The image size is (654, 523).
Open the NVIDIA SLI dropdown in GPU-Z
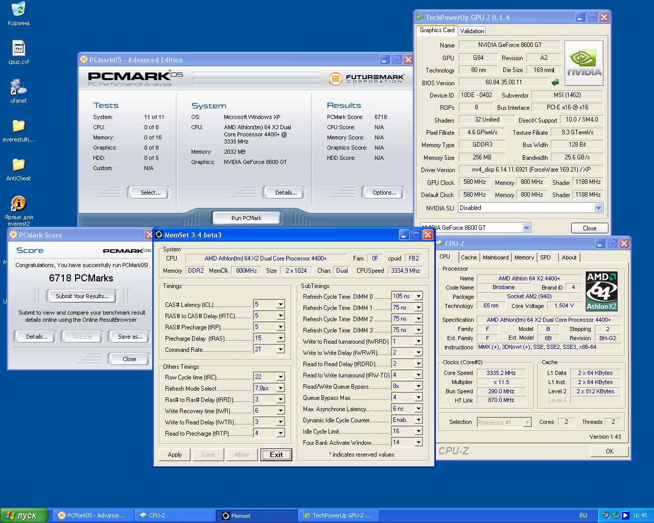598,208
